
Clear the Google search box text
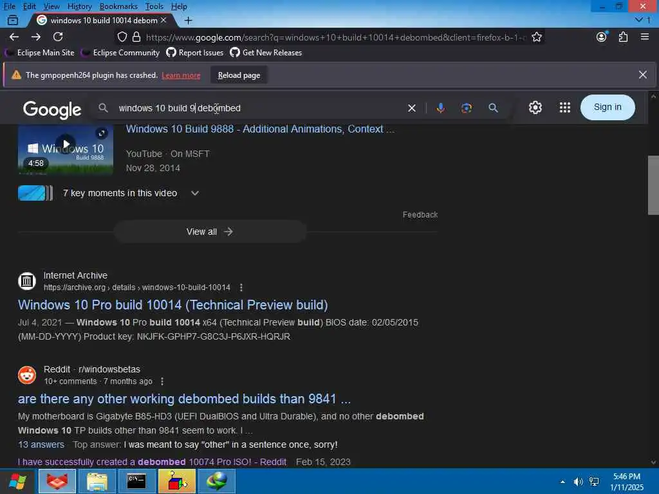click(412, 108)
